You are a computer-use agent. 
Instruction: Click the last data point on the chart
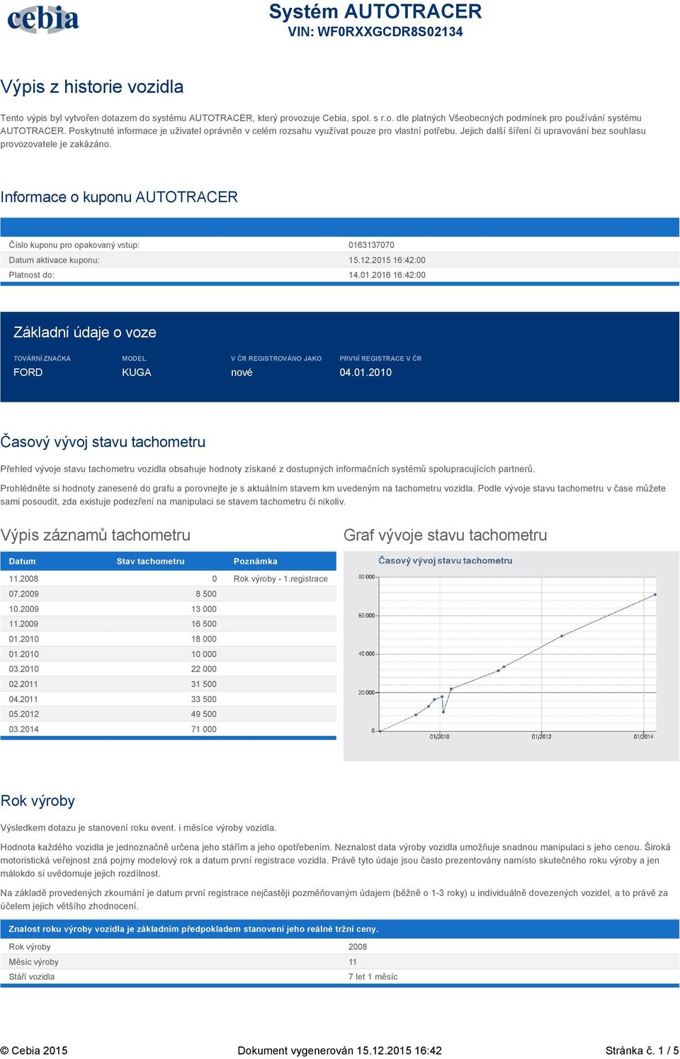coord(655,594)
